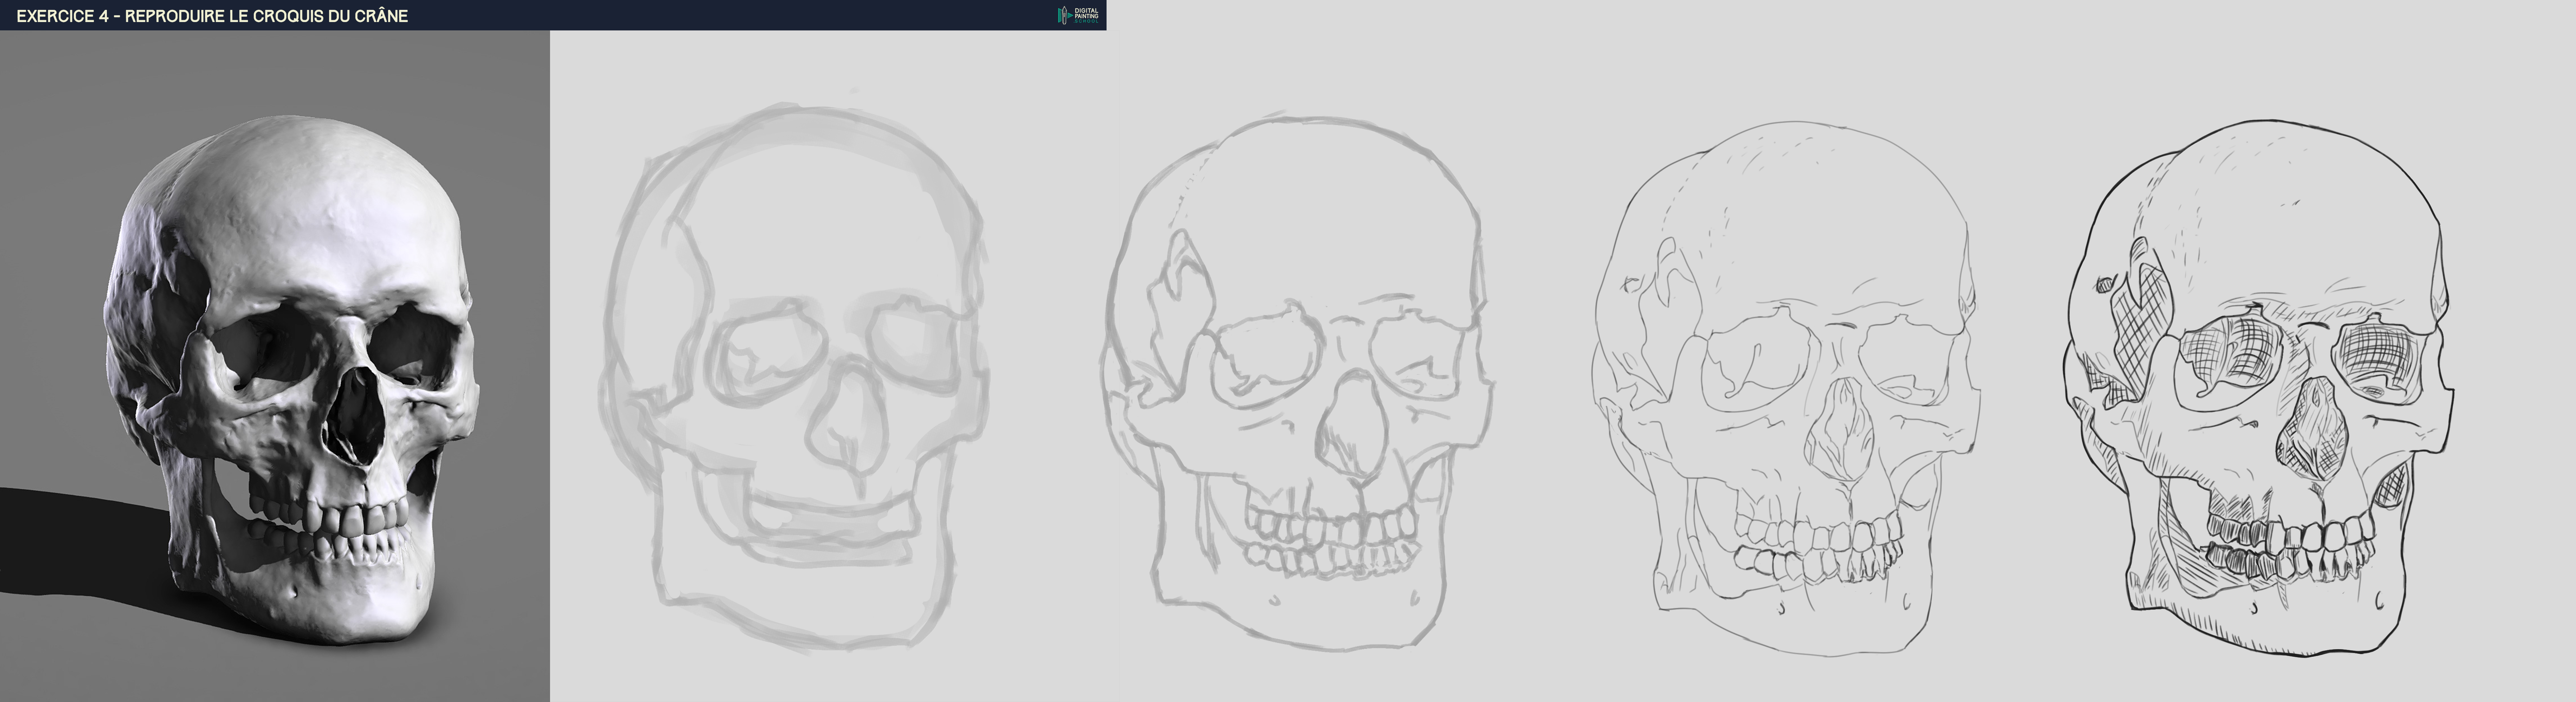This screenshot has height=702, width=2576.
Task: Click the pencil icon in the logo
Action: click(1064, 15)
